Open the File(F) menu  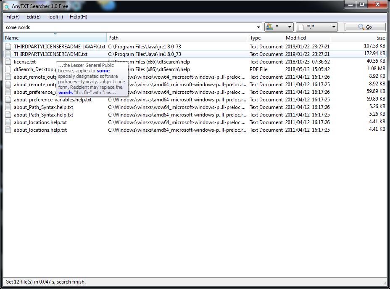13,17
